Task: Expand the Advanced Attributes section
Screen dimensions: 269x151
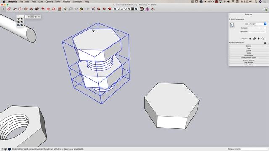Action: [x=237, y=43]
